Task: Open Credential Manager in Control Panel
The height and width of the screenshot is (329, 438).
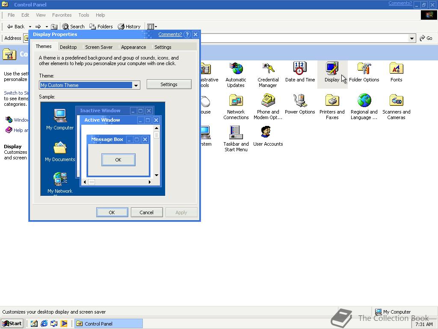Action: (268, 75)
